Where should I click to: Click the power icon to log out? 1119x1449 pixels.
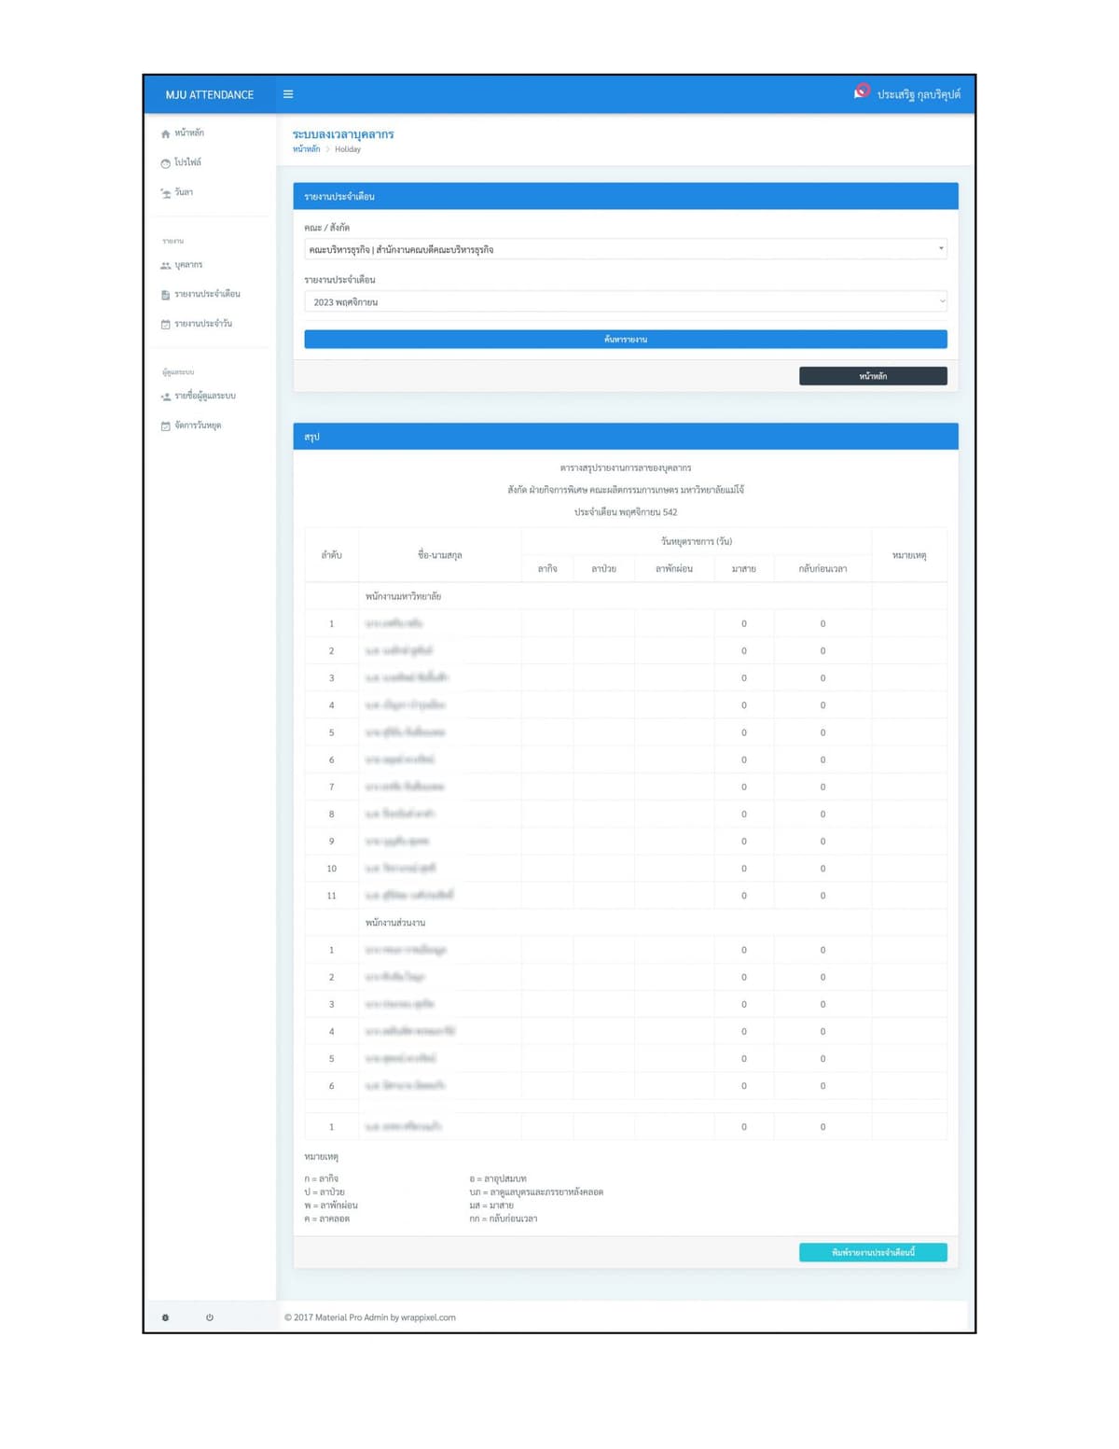pos(210,1317)
